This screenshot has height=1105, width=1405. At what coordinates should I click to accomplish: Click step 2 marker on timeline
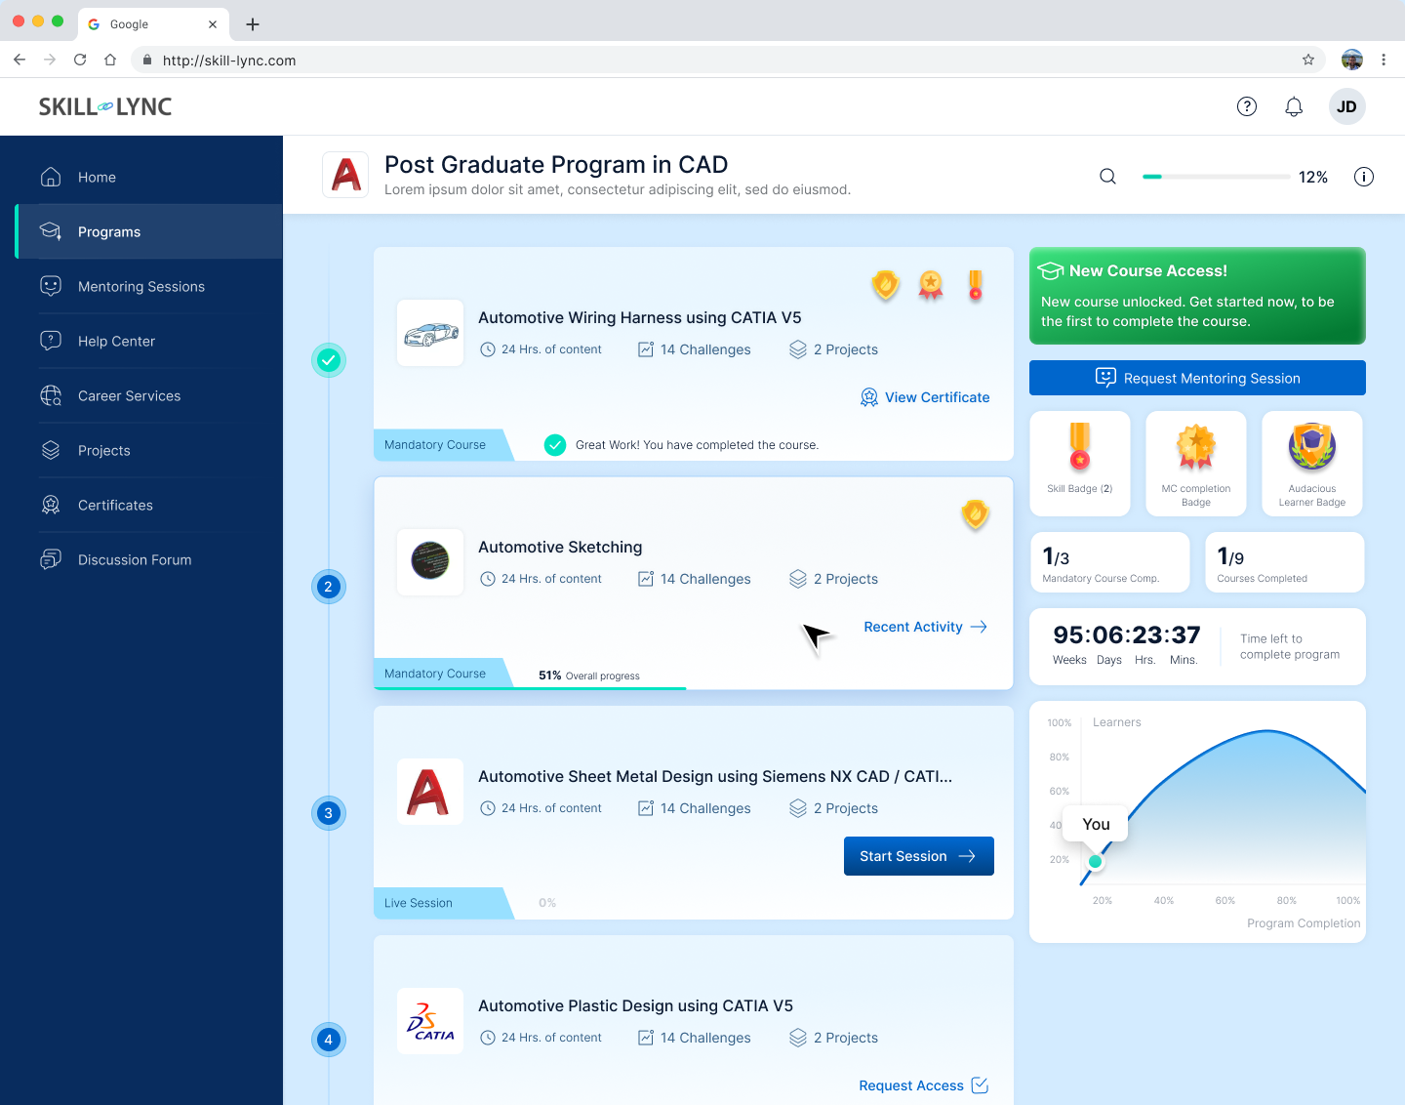[x=329, y=587]
